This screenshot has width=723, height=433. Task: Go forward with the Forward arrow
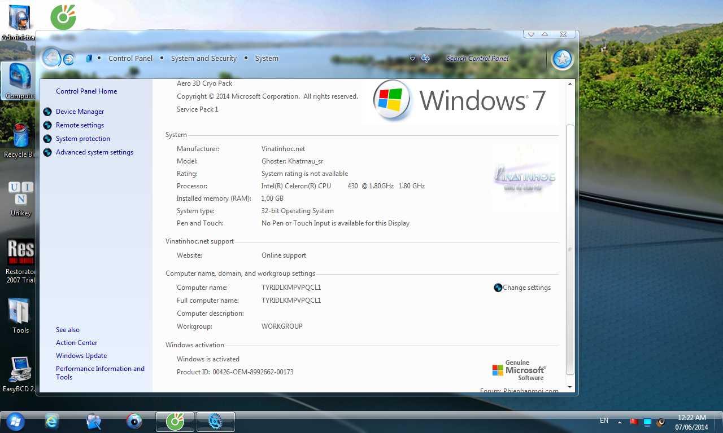(x=68, y=59)
